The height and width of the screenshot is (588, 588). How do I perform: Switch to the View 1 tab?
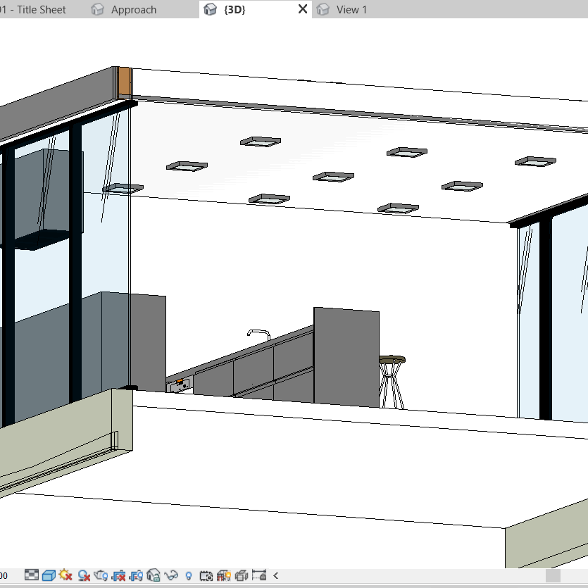(x=351, y=10)
